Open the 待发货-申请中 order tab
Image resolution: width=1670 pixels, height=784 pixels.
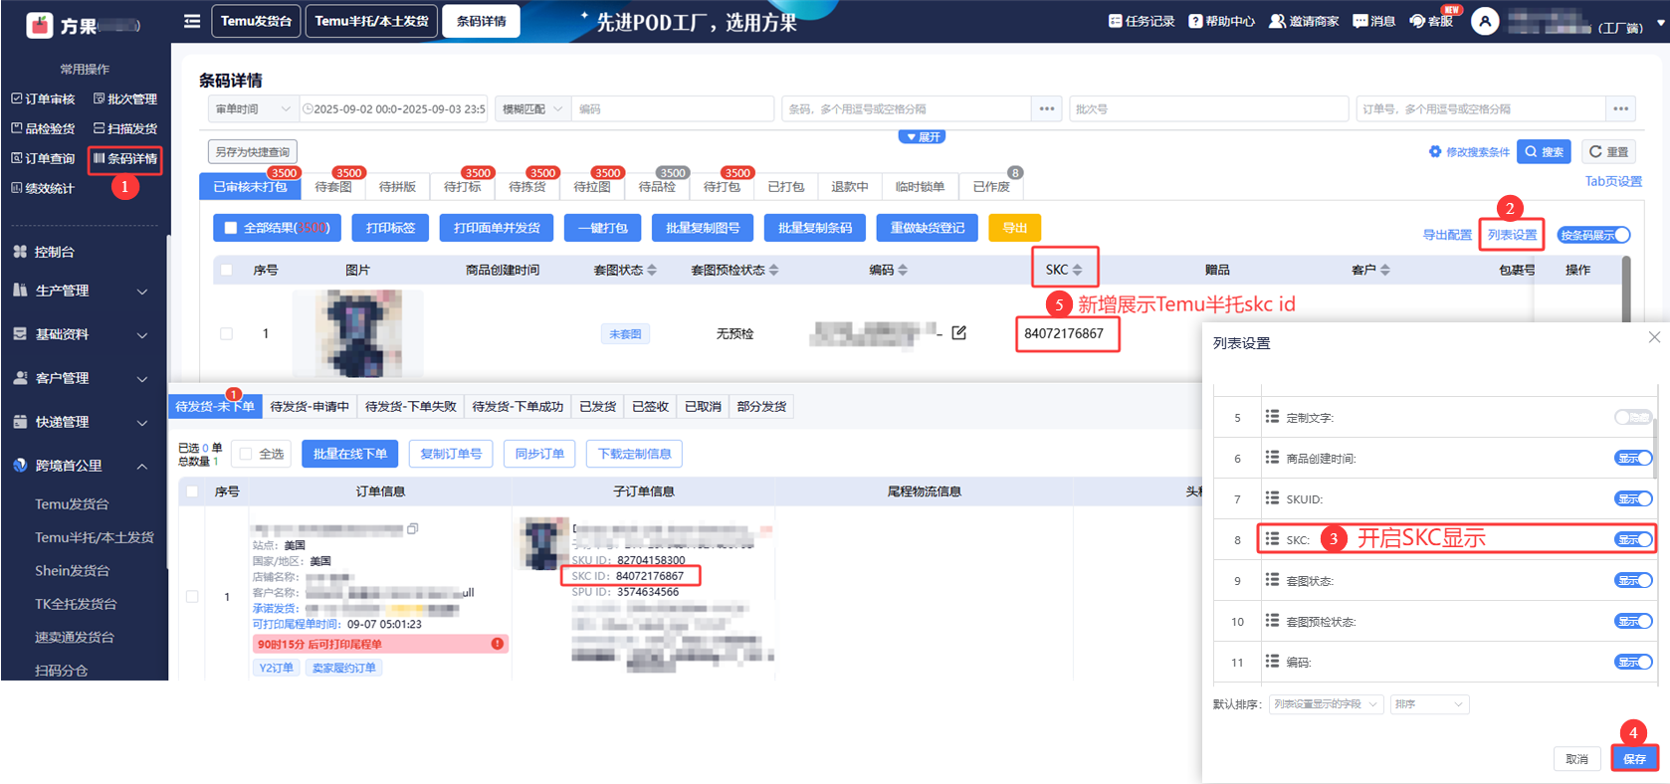[x=310, y=406]
